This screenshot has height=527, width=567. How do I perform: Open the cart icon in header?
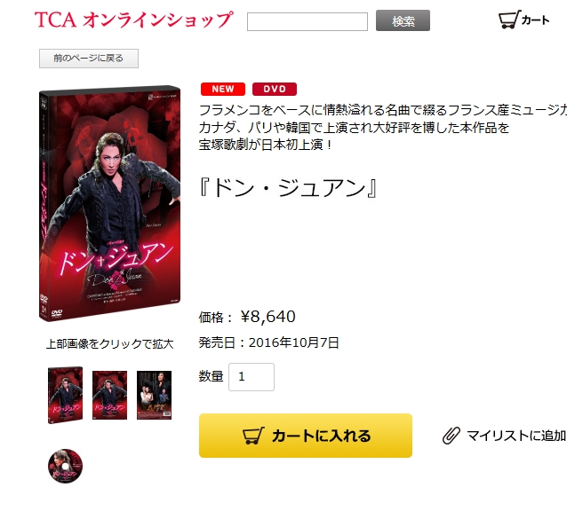(x=509, y=20)
